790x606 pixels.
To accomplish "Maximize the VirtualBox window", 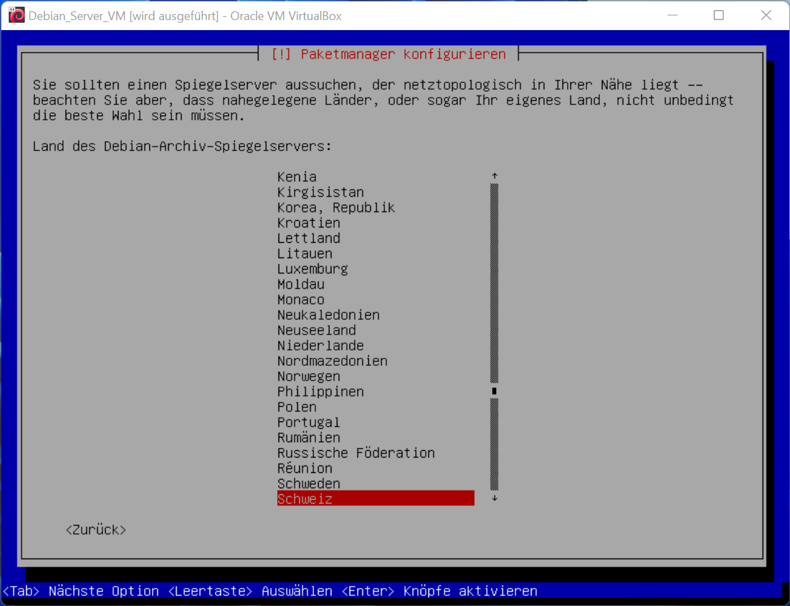I will pos(718,15).
